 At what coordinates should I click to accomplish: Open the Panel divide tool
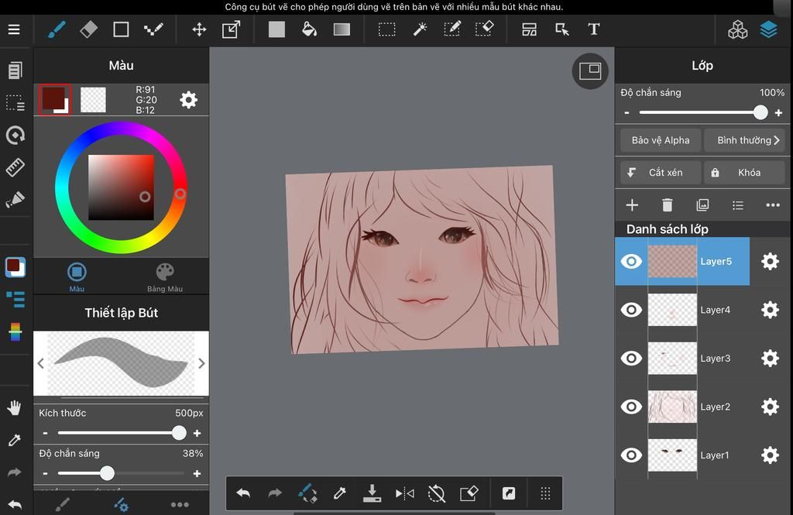[x=530, y=29]
